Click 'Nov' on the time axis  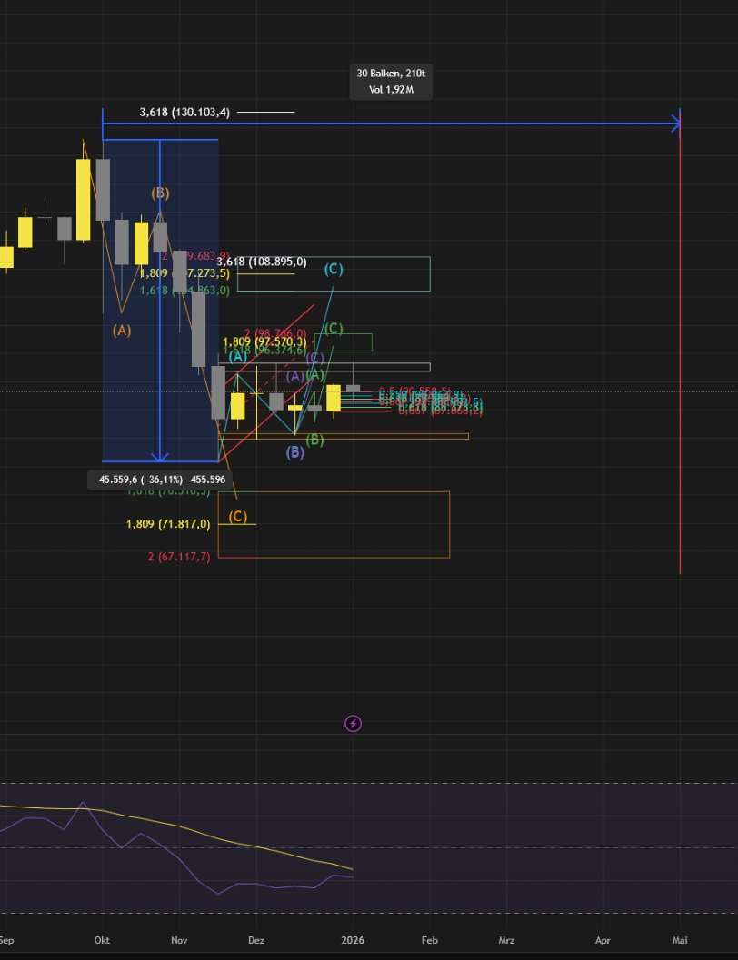tap(179, 940)
